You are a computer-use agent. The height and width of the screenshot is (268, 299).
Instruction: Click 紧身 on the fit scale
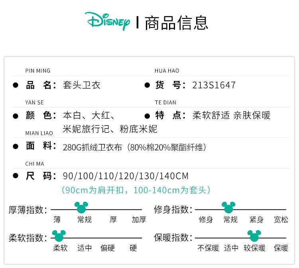(x=256, y=220)
